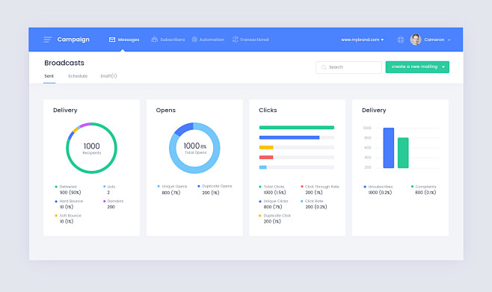
Task: Click the Complaints '800 (0.1%)' value
Action: click(425, 193)
